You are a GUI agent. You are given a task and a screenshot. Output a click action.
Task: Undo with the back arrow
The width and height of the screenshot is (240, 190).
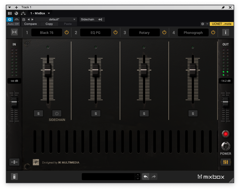[146, 177]
